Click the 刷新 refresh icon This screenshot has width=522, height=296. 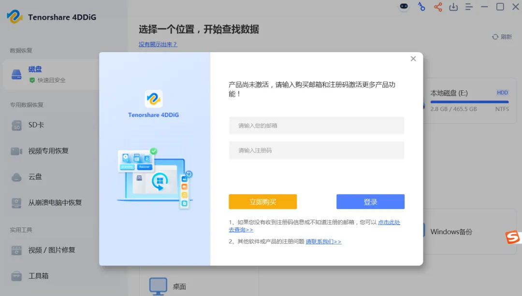click(x=495, y=37)
